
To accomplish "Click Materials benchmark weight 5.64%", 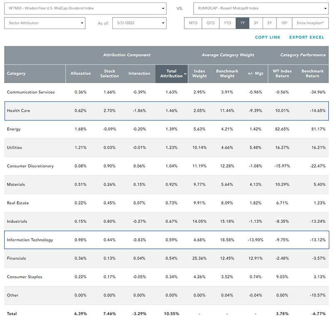I will coord(227,185).
